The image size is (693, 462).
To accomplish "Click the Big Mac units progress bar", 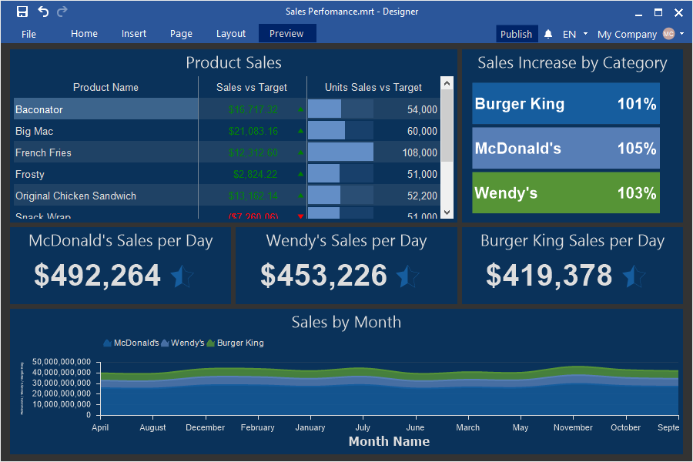I will coord(340,131).
